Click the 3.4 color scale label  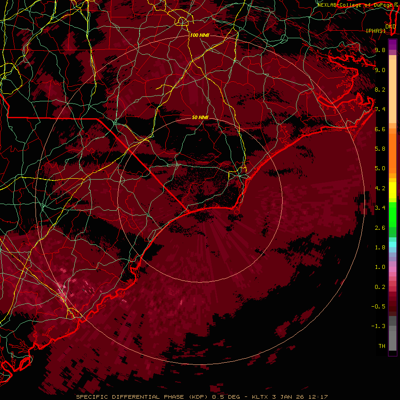pyautogui.click(x=380, y=208)
